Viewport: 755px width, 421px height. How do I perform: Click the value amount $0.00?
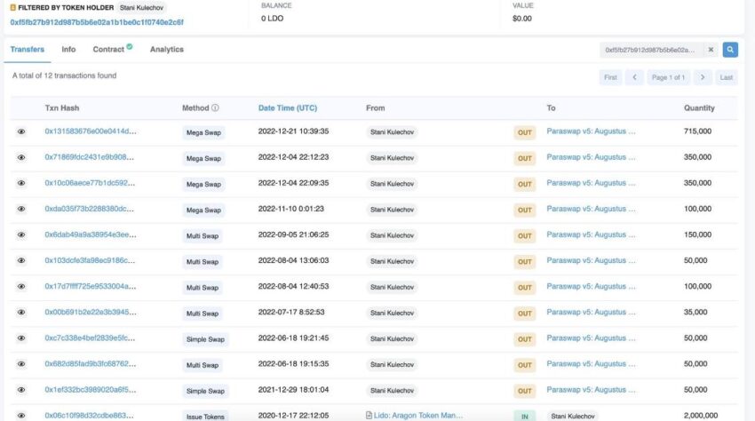[522, 19]
